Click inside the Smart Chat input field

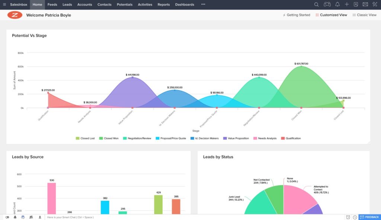point(93,217)
